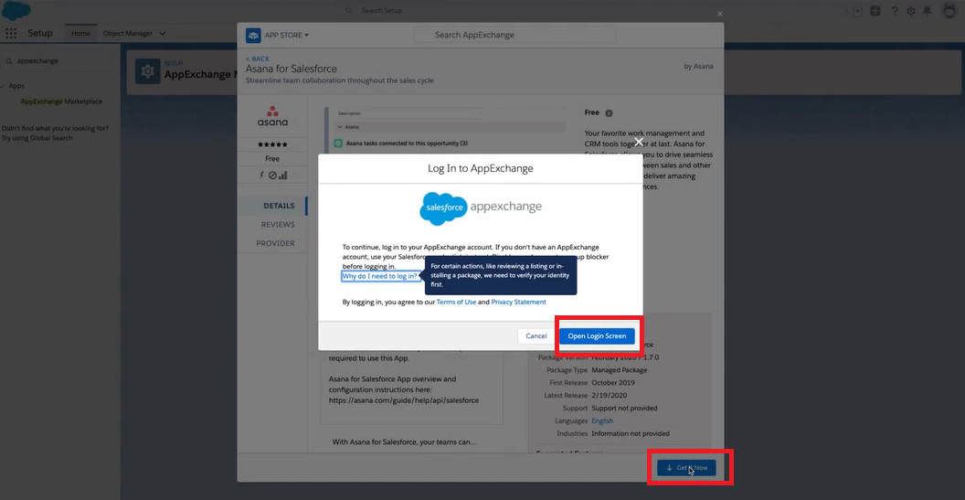Screen dimensions: 965x500
Task: Click the 'Support not provided' text
Action: tap(624, 409)
